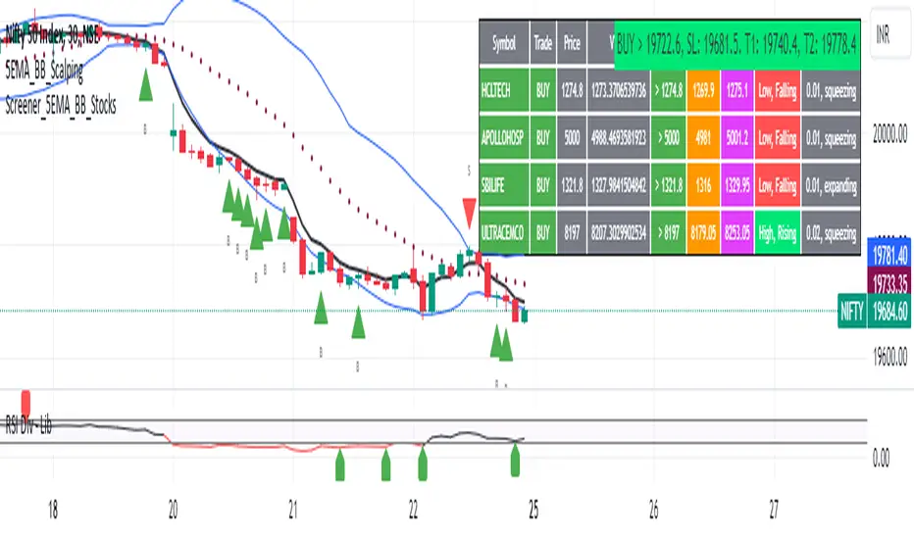Viewport: 914px width, 539px height.
Task: Click the BUY cell in SBILIFE row
Action: click(x=542, y=185)
